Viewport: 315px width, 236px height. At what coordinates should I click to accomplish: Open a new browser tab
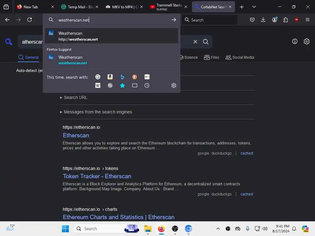[241, 7]
